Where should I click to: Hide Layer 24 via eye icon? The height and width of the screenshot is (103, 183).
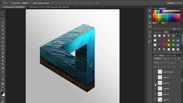click(155, 100)
